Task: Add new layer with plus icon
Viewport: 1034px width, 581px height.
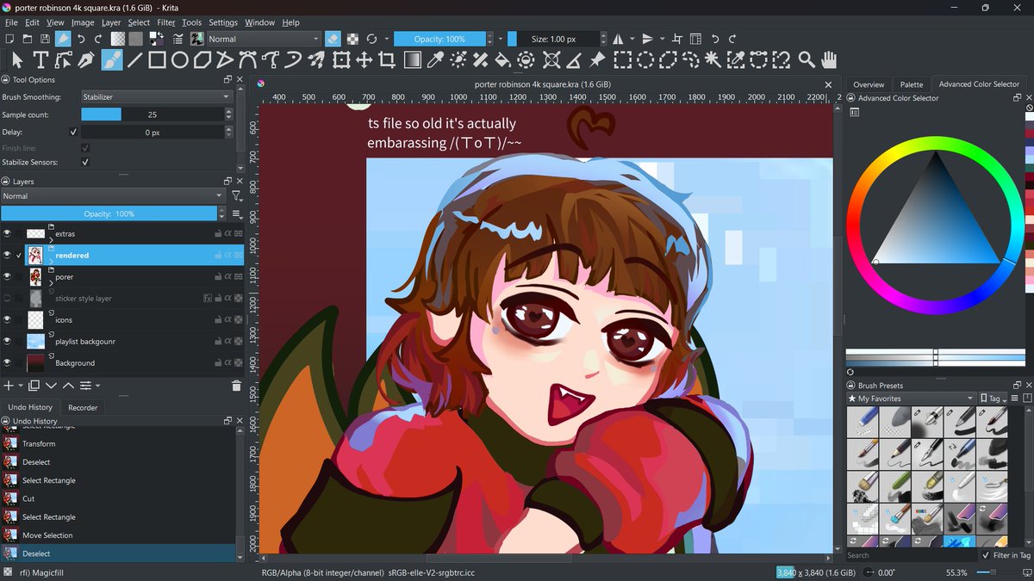Action: [9, 386]
